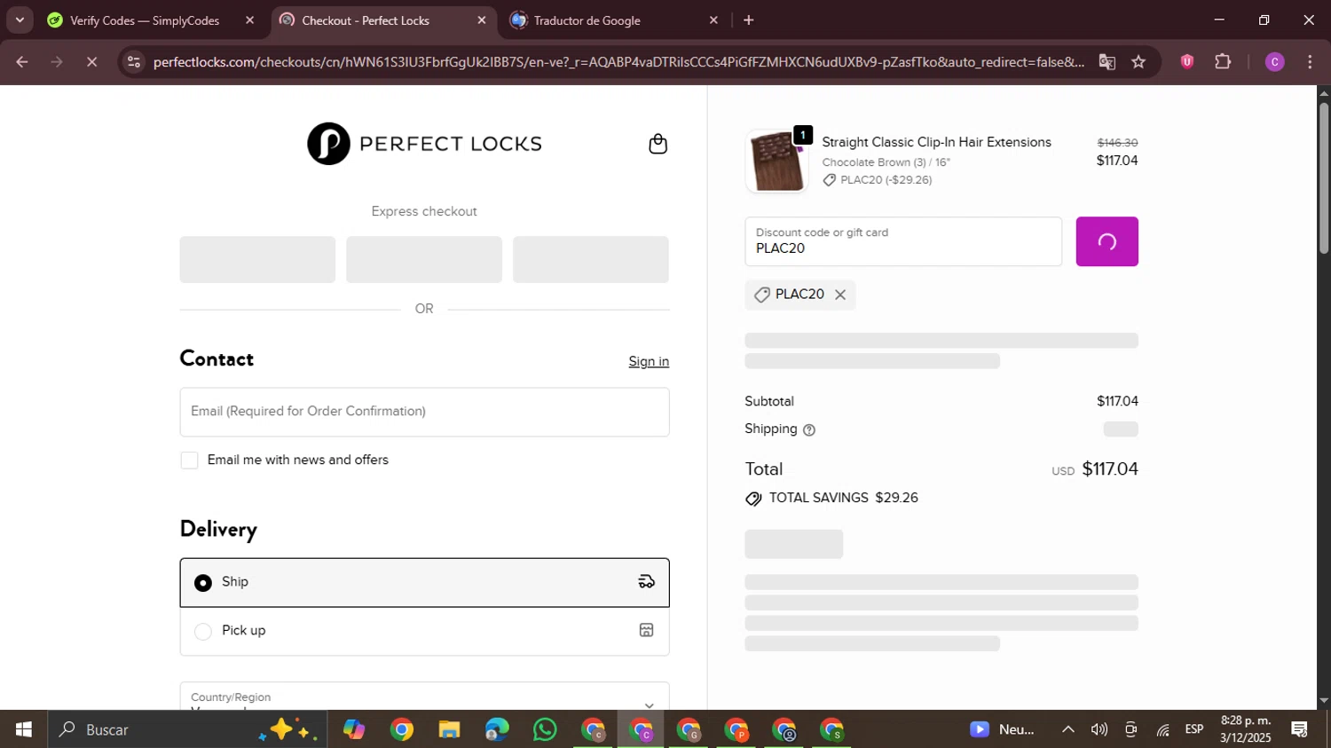Select the Checkout - Perfect Locks tab
The image size is (1331, 748).
[383, 20]
